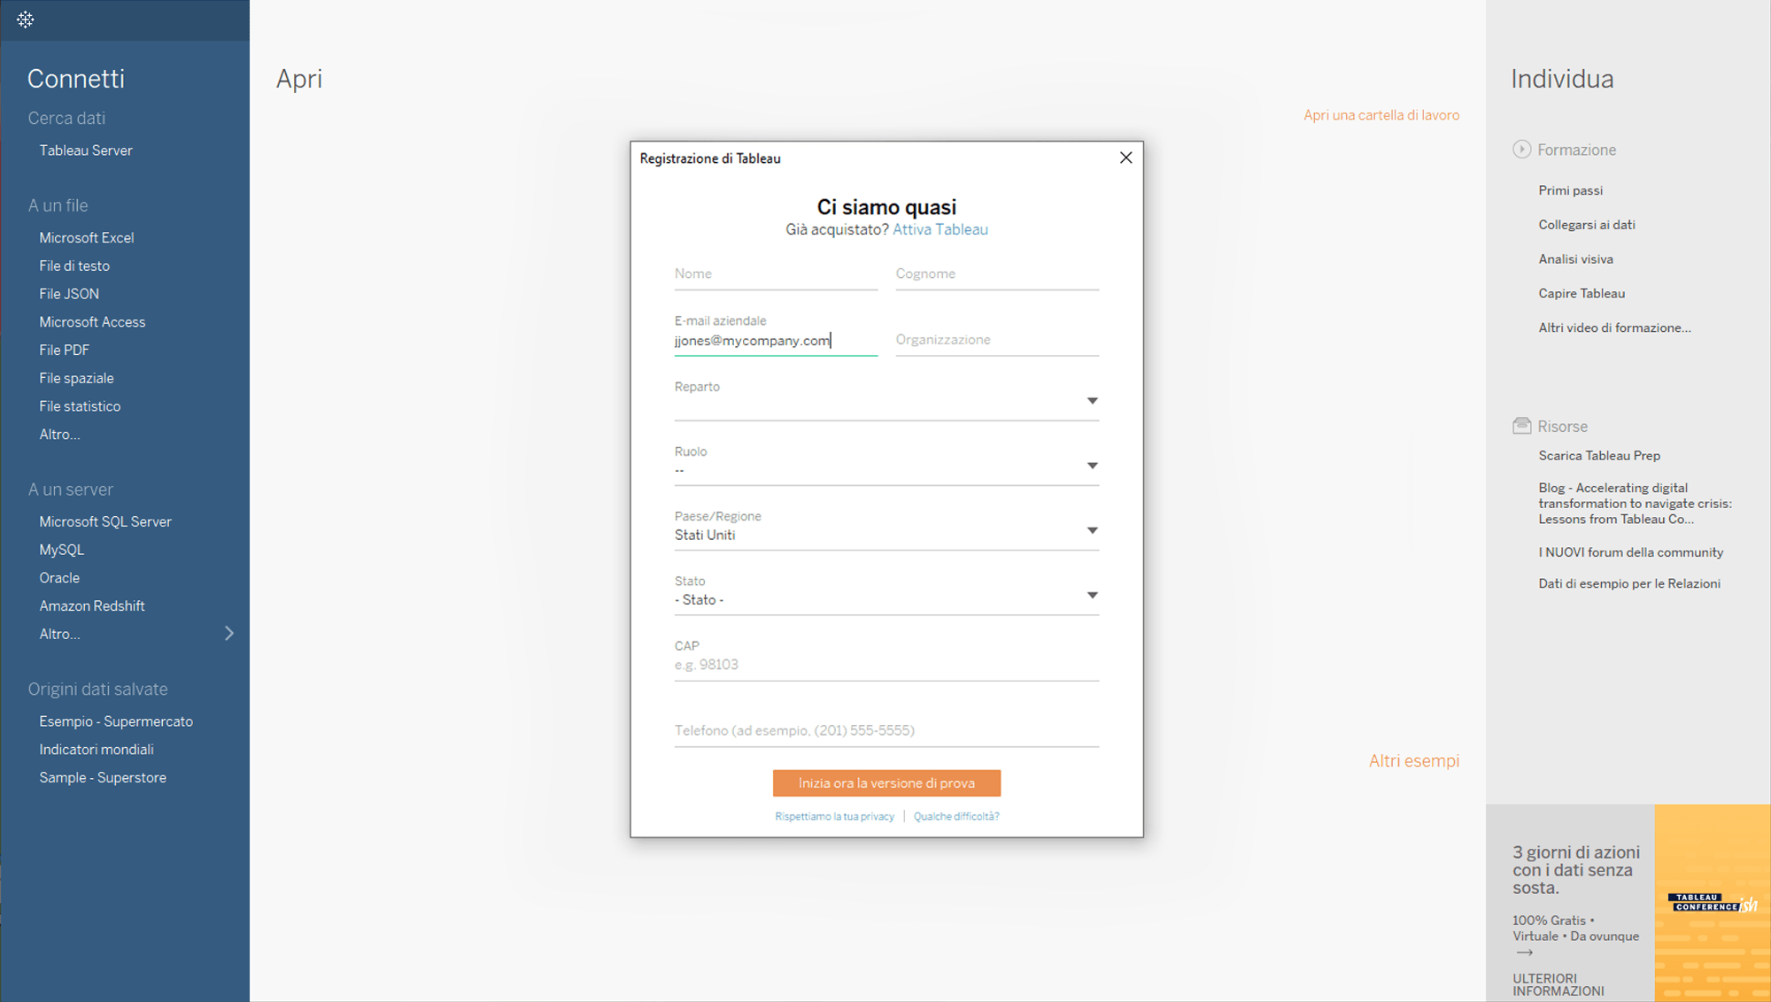
Task: Open Esempio - Supermercato saved data source
Action: point(116,721)
